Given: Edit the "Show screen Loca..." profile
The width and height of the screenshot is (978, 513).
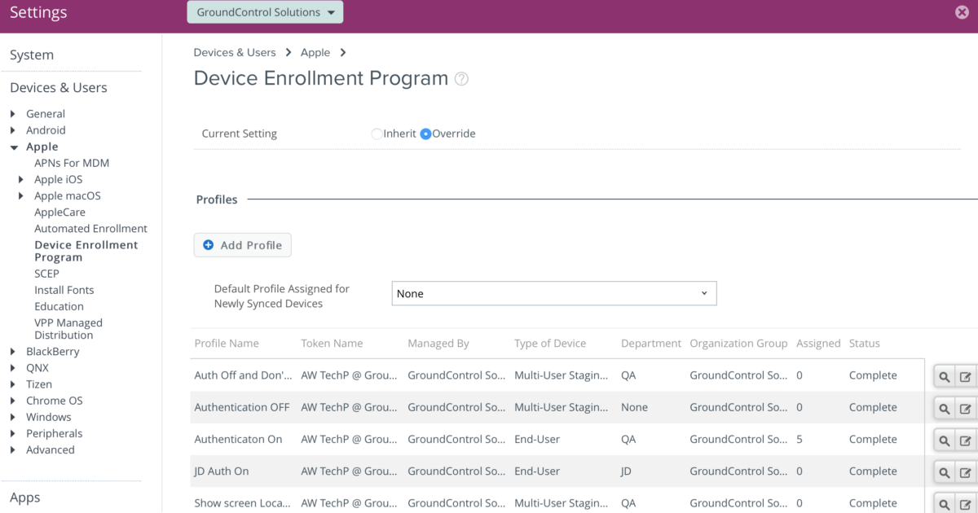Looking at the screenshot, I should [x=966, y=503].
